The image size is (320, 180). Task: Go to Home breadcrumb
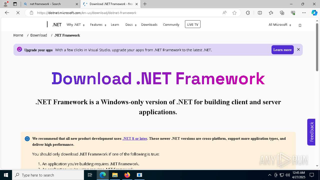pyautogui.click(x=18, y=35)
